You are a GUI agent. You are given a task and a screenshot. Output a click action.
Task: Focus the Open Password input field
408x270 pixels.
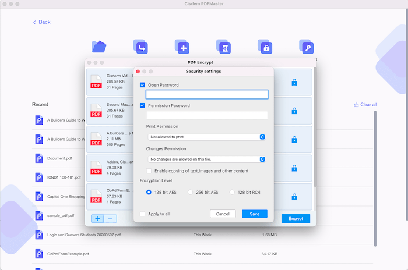click(207, 94)
